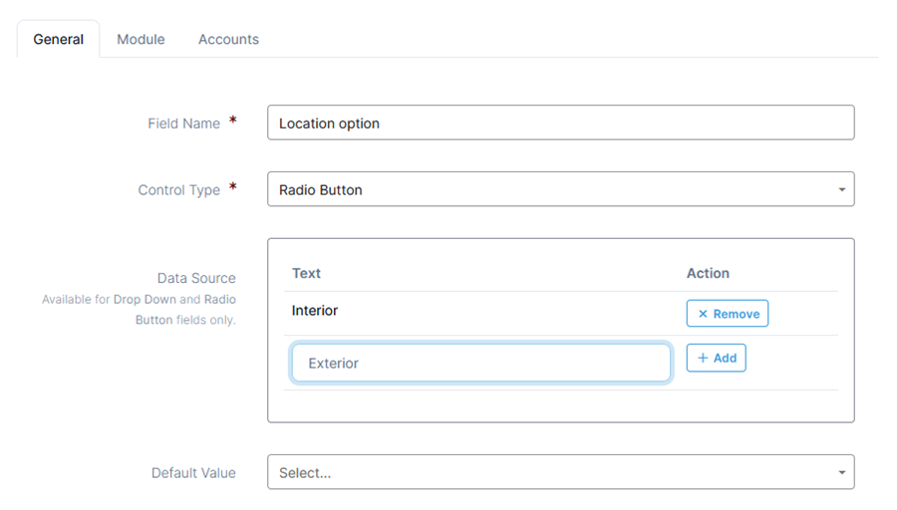
Task: Click the Field Name label
Action: pyautogui.click(x=183, y=124)
